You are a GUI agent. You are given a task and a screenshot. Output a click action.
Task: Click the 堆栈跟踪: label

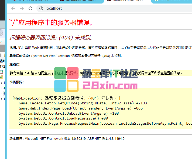[16, 82]
